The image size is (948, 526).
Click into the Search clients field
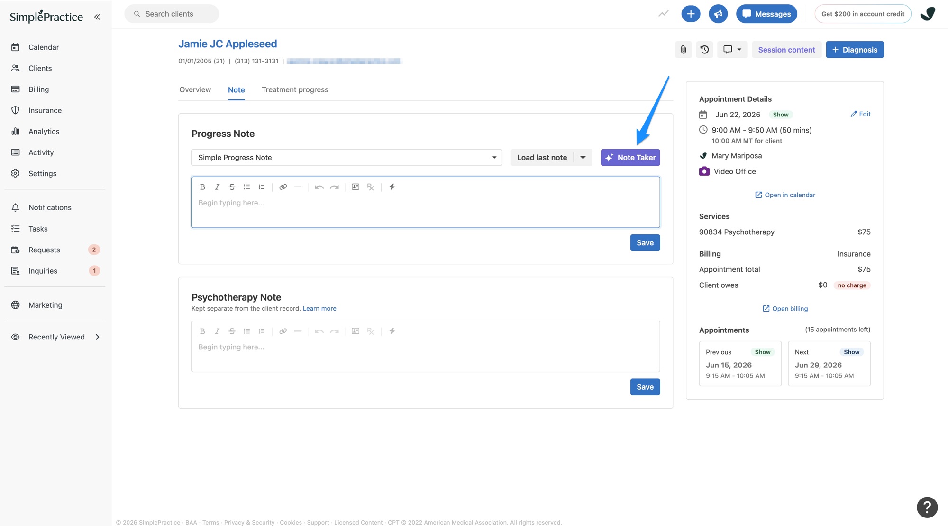coord(172,14)
